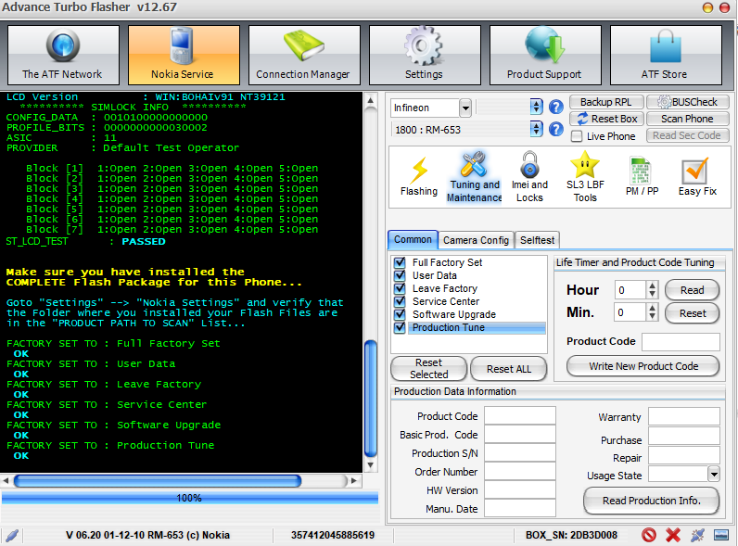The width and height of the screenshot is (738, 546).
Task: Adjust the Min. value stepper
Action: point(652,312)
